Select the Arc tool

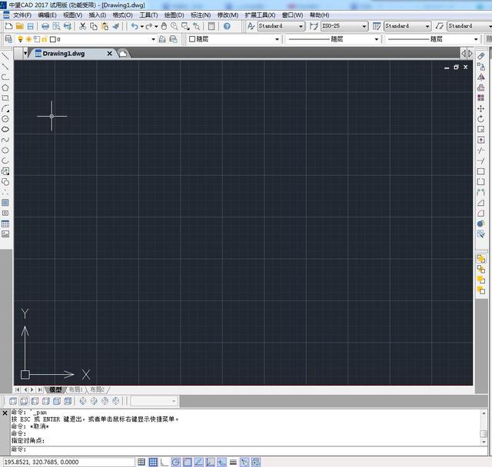click(x=5, y=108)
